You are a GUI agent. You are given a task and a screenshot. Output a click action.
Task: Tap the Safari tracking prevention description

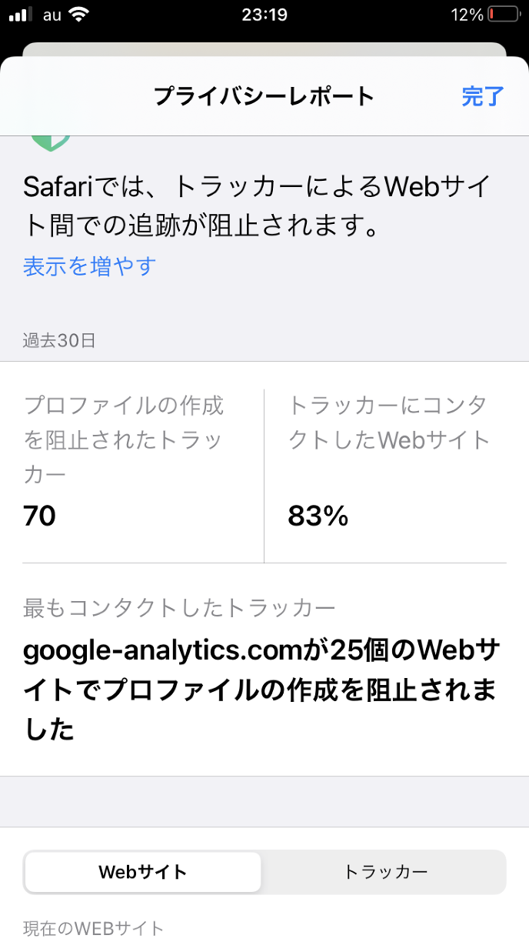[x=257, y=206]
